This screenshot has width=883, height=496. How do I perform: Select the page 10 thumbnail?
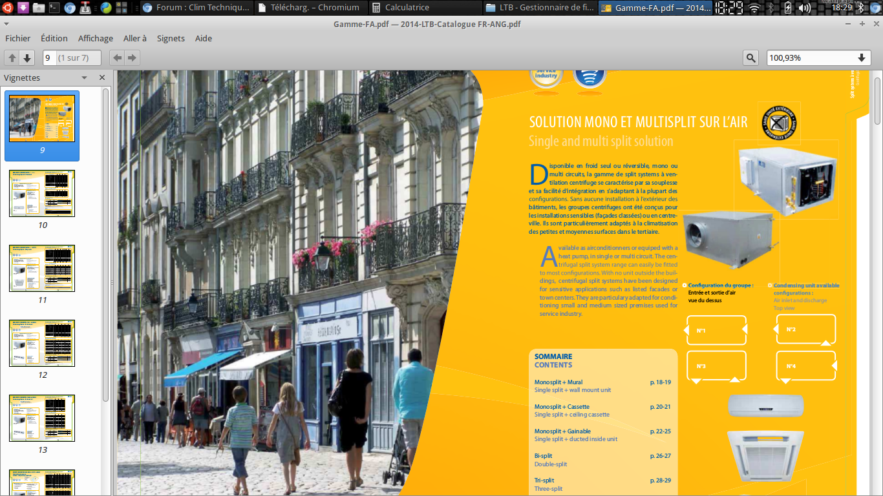click(x=42, y=193)
